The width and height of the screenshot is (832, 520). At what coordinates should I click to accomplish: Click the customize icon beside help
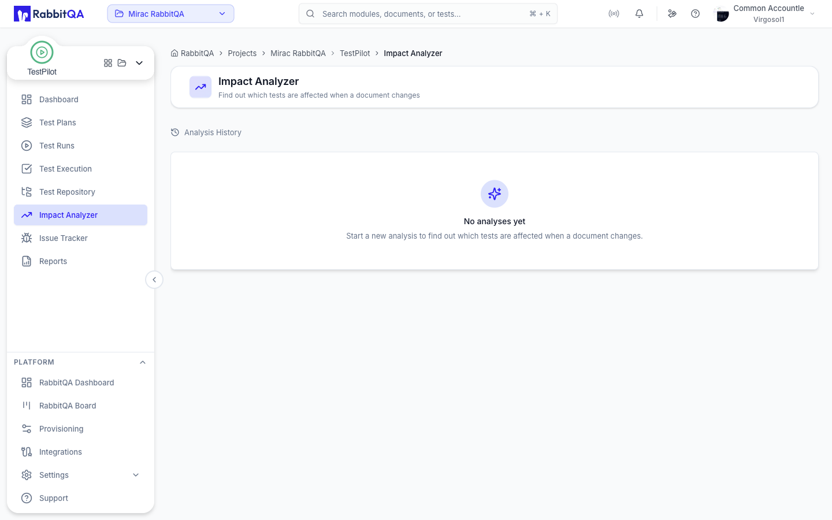pyautogui.click(x=672, y=14)
